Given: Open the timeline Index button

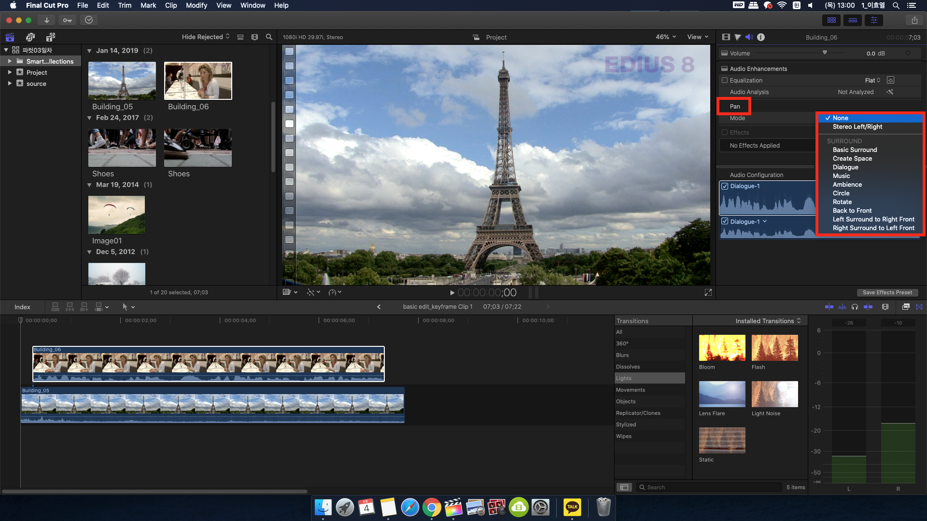Looking at the screenshot, I should 22,307.
